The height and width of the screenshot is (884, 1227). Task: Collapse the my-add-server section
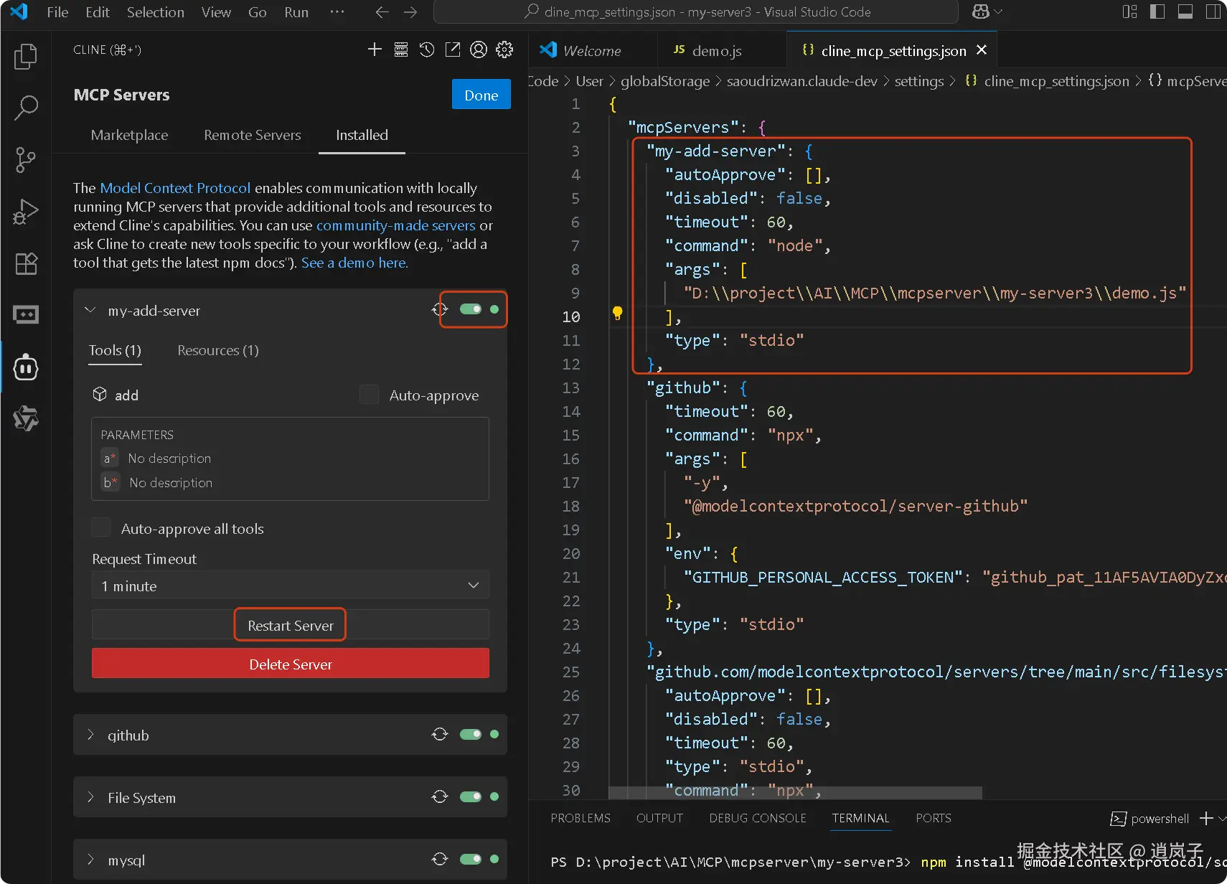[90, 311]
